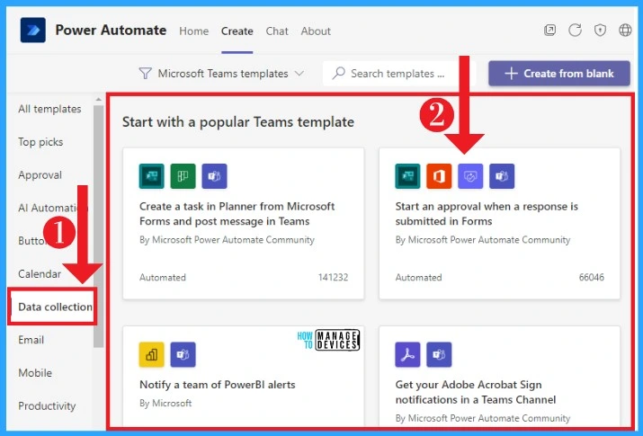
Task: Click Automated label on approval card
Action: coord(419,278)
